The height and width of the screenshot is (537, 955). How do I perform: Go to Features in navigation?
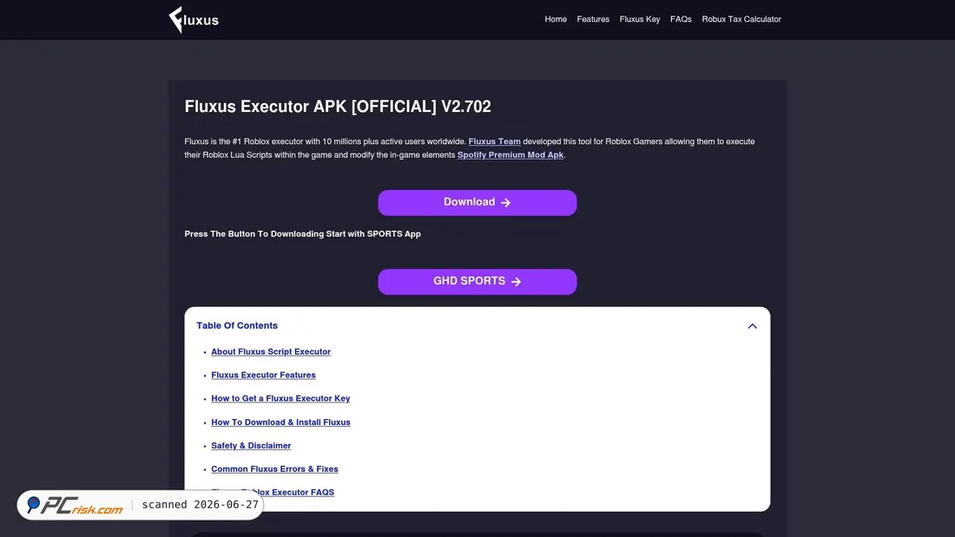tap(593, 19)
